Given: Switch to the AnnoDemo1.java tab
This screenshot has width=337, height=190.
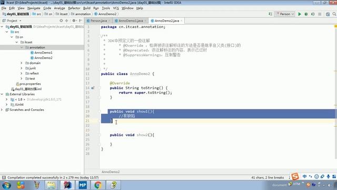Looking at the screenshot, I should (131, 21).
